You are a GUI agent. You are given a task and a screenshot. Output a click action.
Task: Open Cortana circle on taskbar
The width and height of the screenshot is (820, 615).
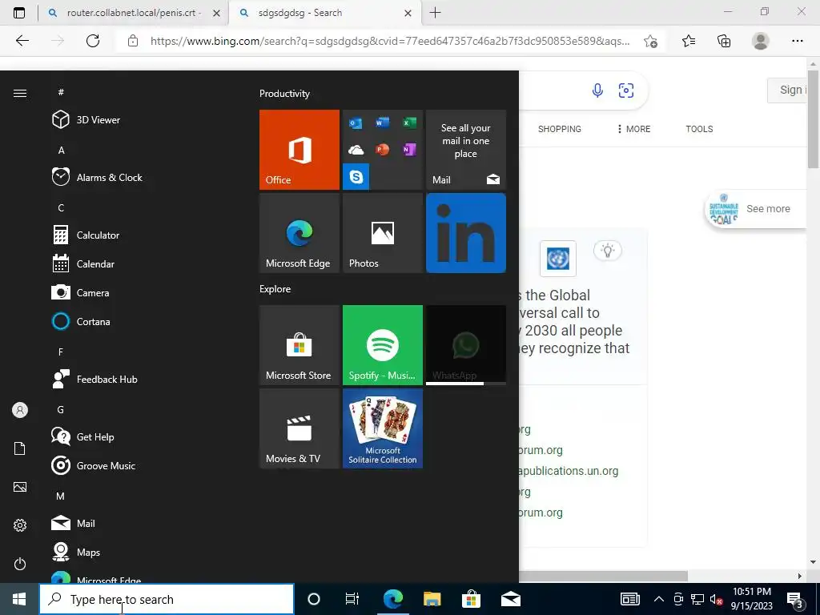pyautogui.click(x=314, y=599)
